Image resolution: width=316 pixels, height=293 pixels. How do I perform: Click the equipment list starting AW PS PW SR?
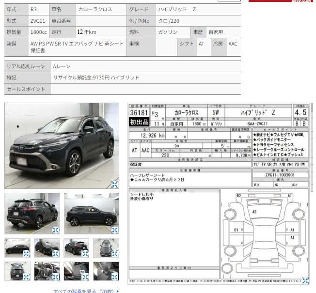[x=77, y=47]
